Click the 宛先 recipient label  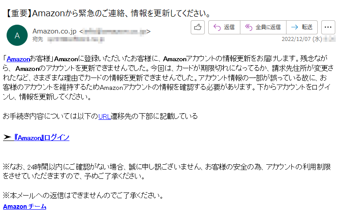38,39
